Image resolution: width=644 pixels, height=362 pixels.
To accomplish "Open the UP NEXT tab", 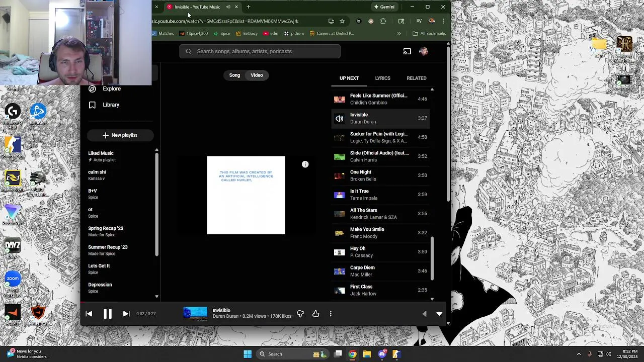I will point(349,78).
